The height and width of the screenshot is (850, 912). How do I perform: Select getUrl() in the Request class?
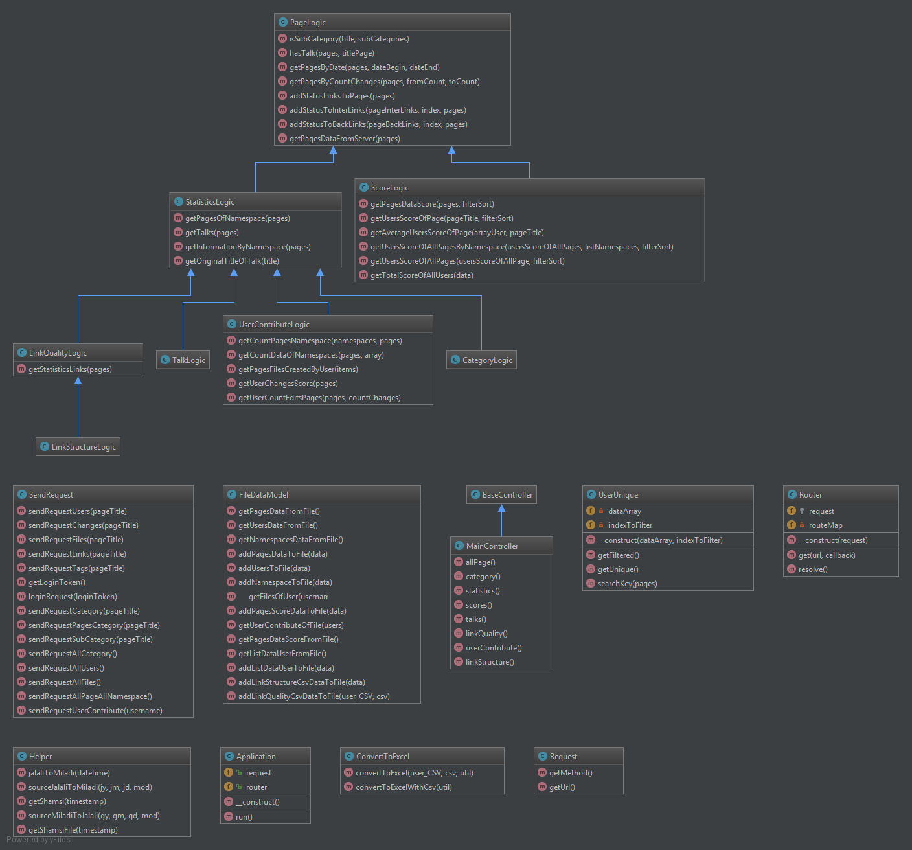point(562,787)
